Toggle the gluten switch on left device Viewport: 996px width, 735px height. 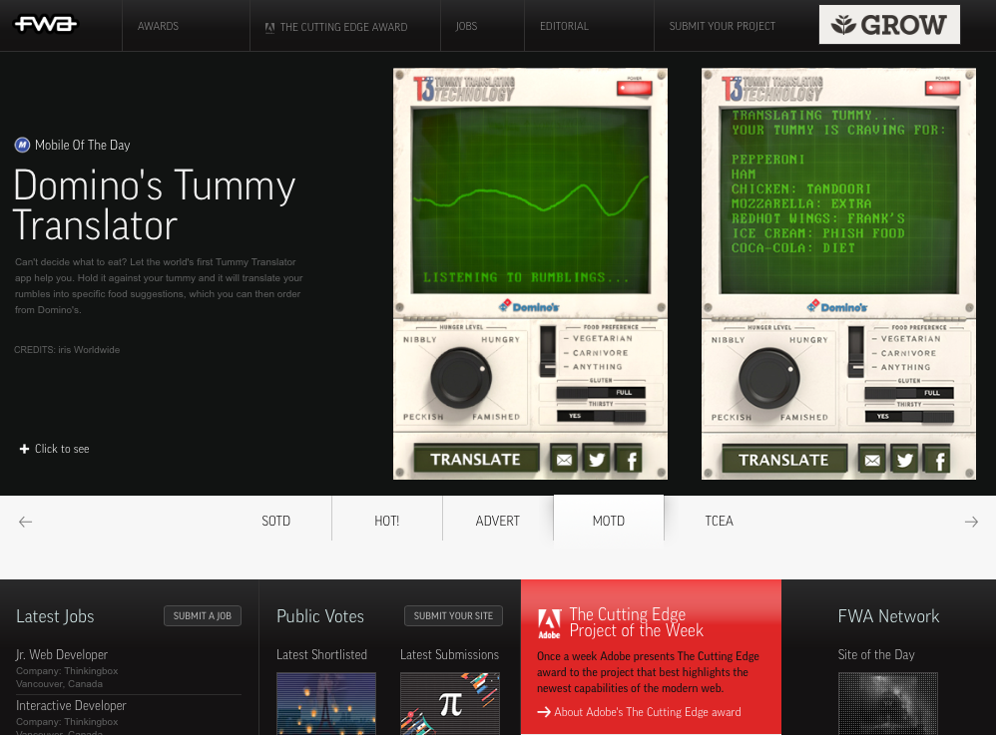(x=601, y=392)
